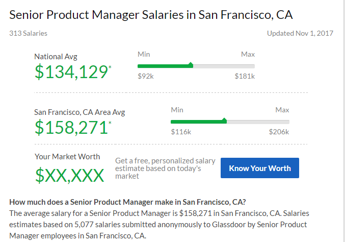Image resolution: width=345 pixels, height=242 pixels.
Task: Click the asterisk beside $134,129
Action: (110, 67)
